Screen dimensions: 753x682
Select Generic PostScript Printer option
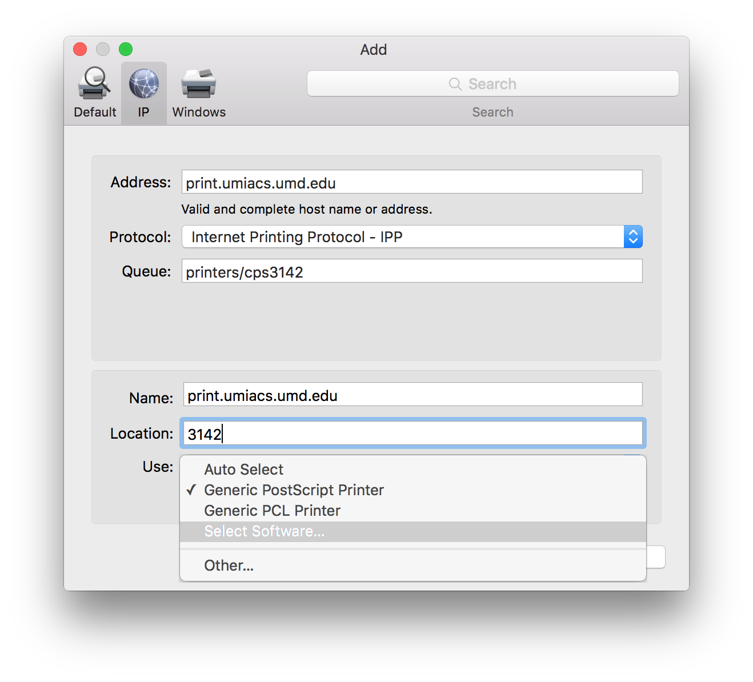click(x=294, y=490)
